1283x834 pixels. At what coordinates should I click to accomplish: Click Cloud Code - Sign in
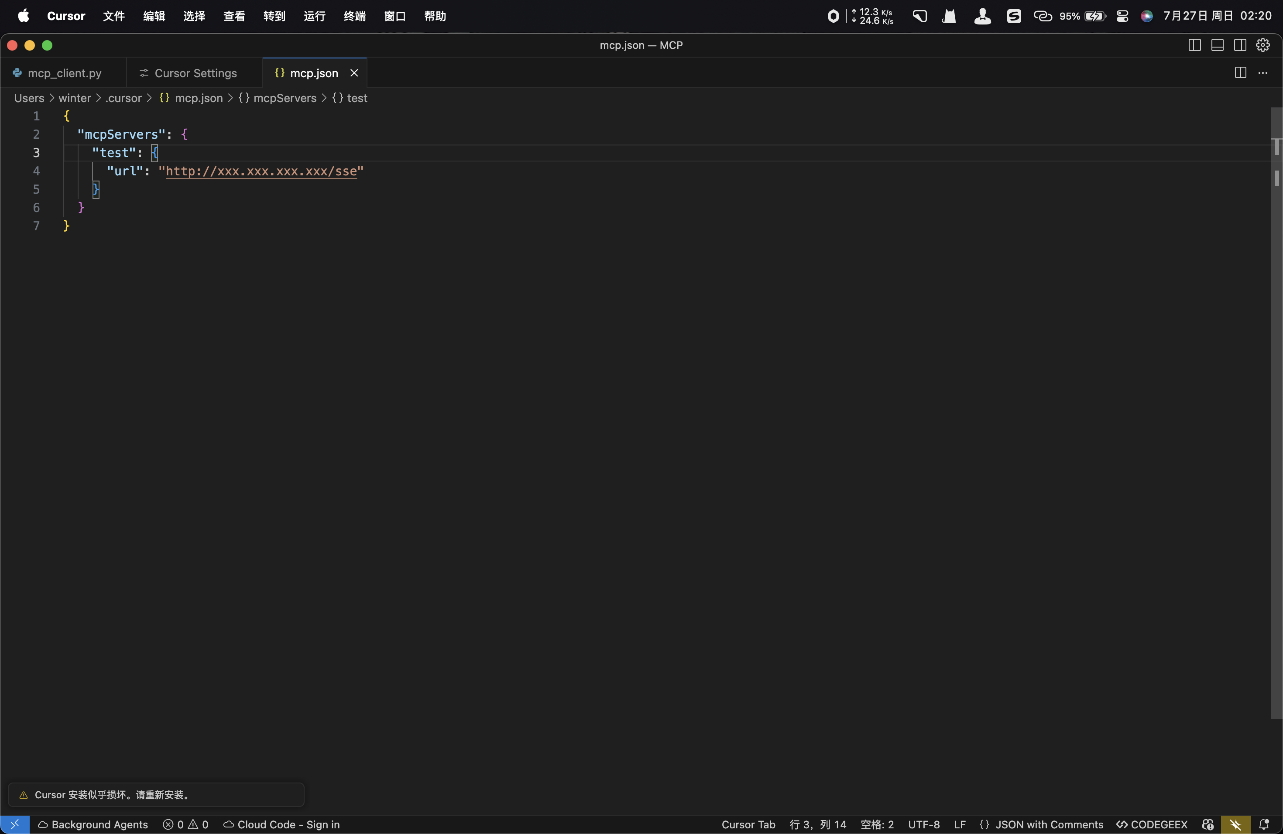click(288, 824)
